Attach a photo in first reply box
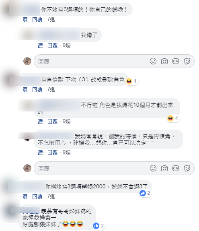The width and height of the screenshot is (199, 231). coord(164,61)
